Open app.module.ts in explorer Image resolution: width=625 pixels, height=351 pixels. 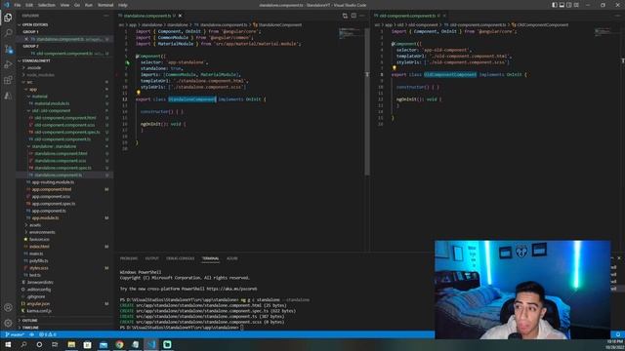pyautogui.click(x=46, y=218)
